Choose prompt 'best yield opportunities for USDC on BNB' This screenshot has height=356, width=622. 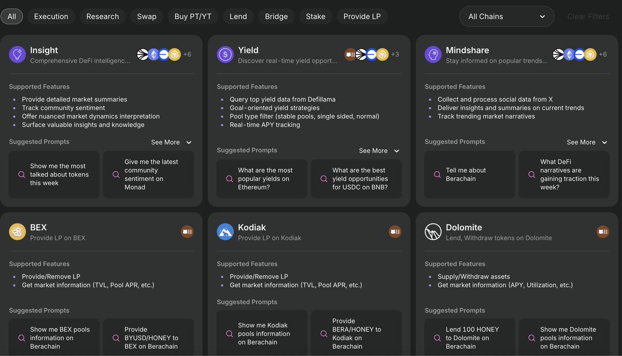pos(357,179)
